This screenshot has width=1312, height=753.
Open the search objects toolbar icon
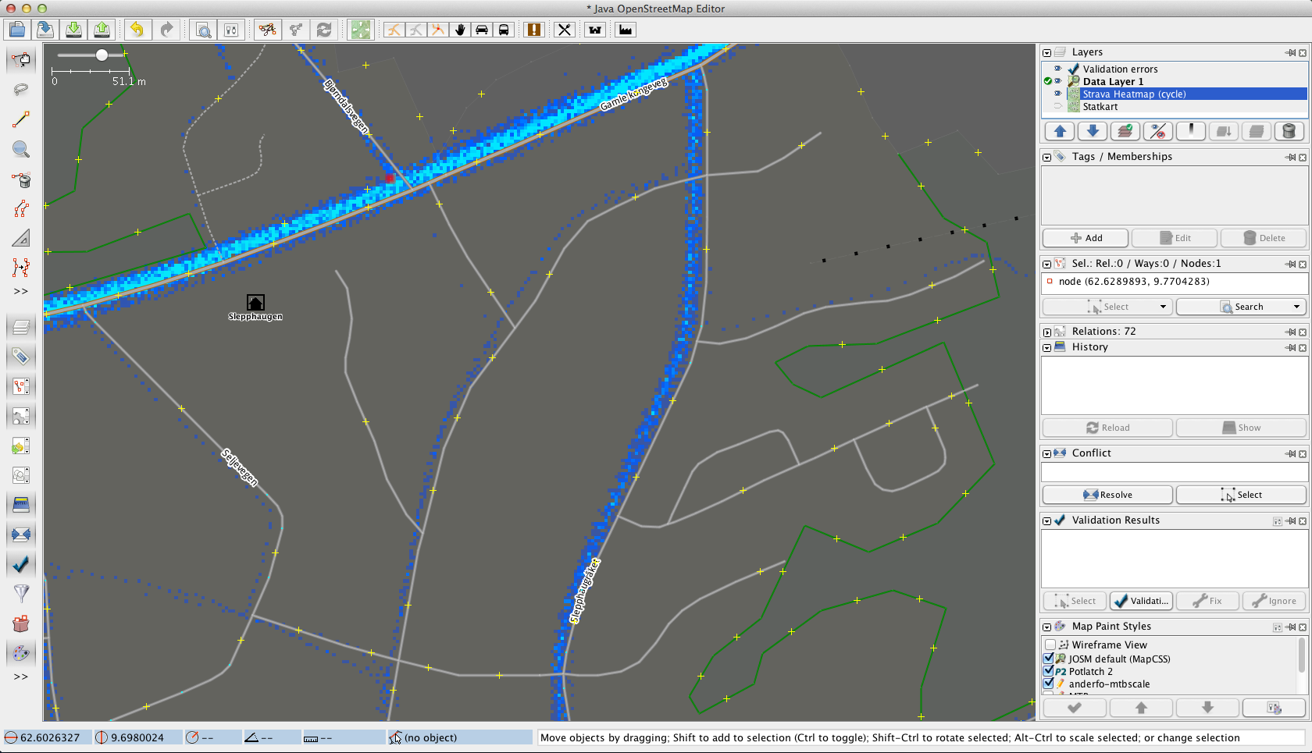coord(203,30)
